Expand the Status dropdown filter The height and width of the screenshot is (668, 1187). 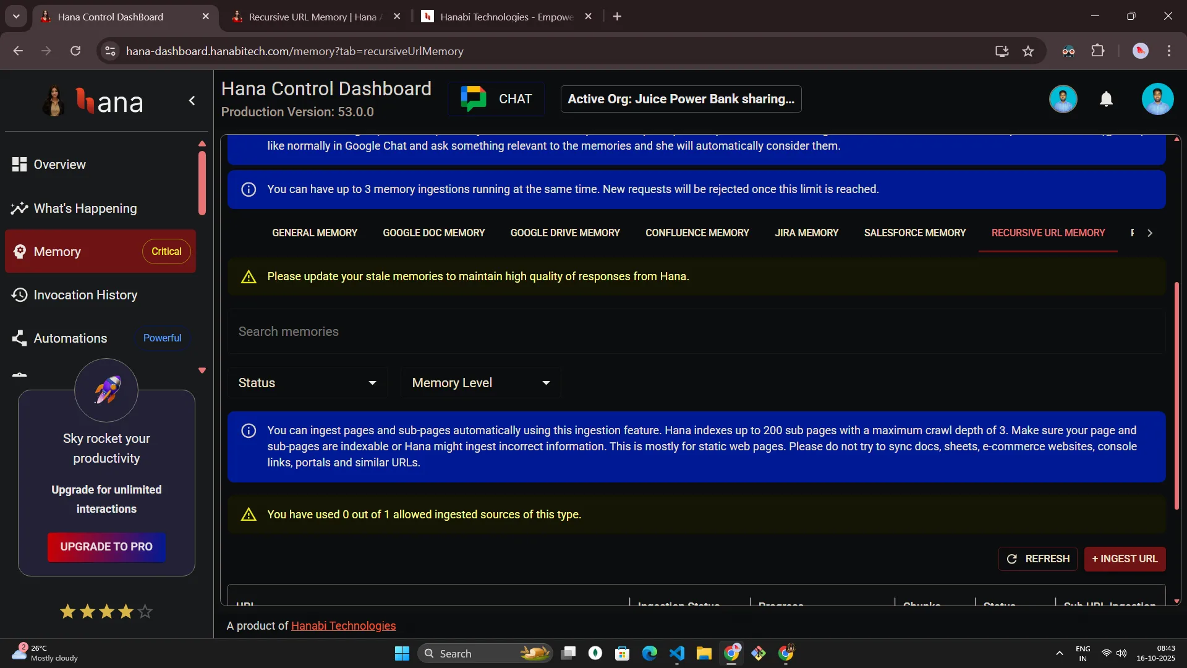pyautogui.click(x=307, y=383)
